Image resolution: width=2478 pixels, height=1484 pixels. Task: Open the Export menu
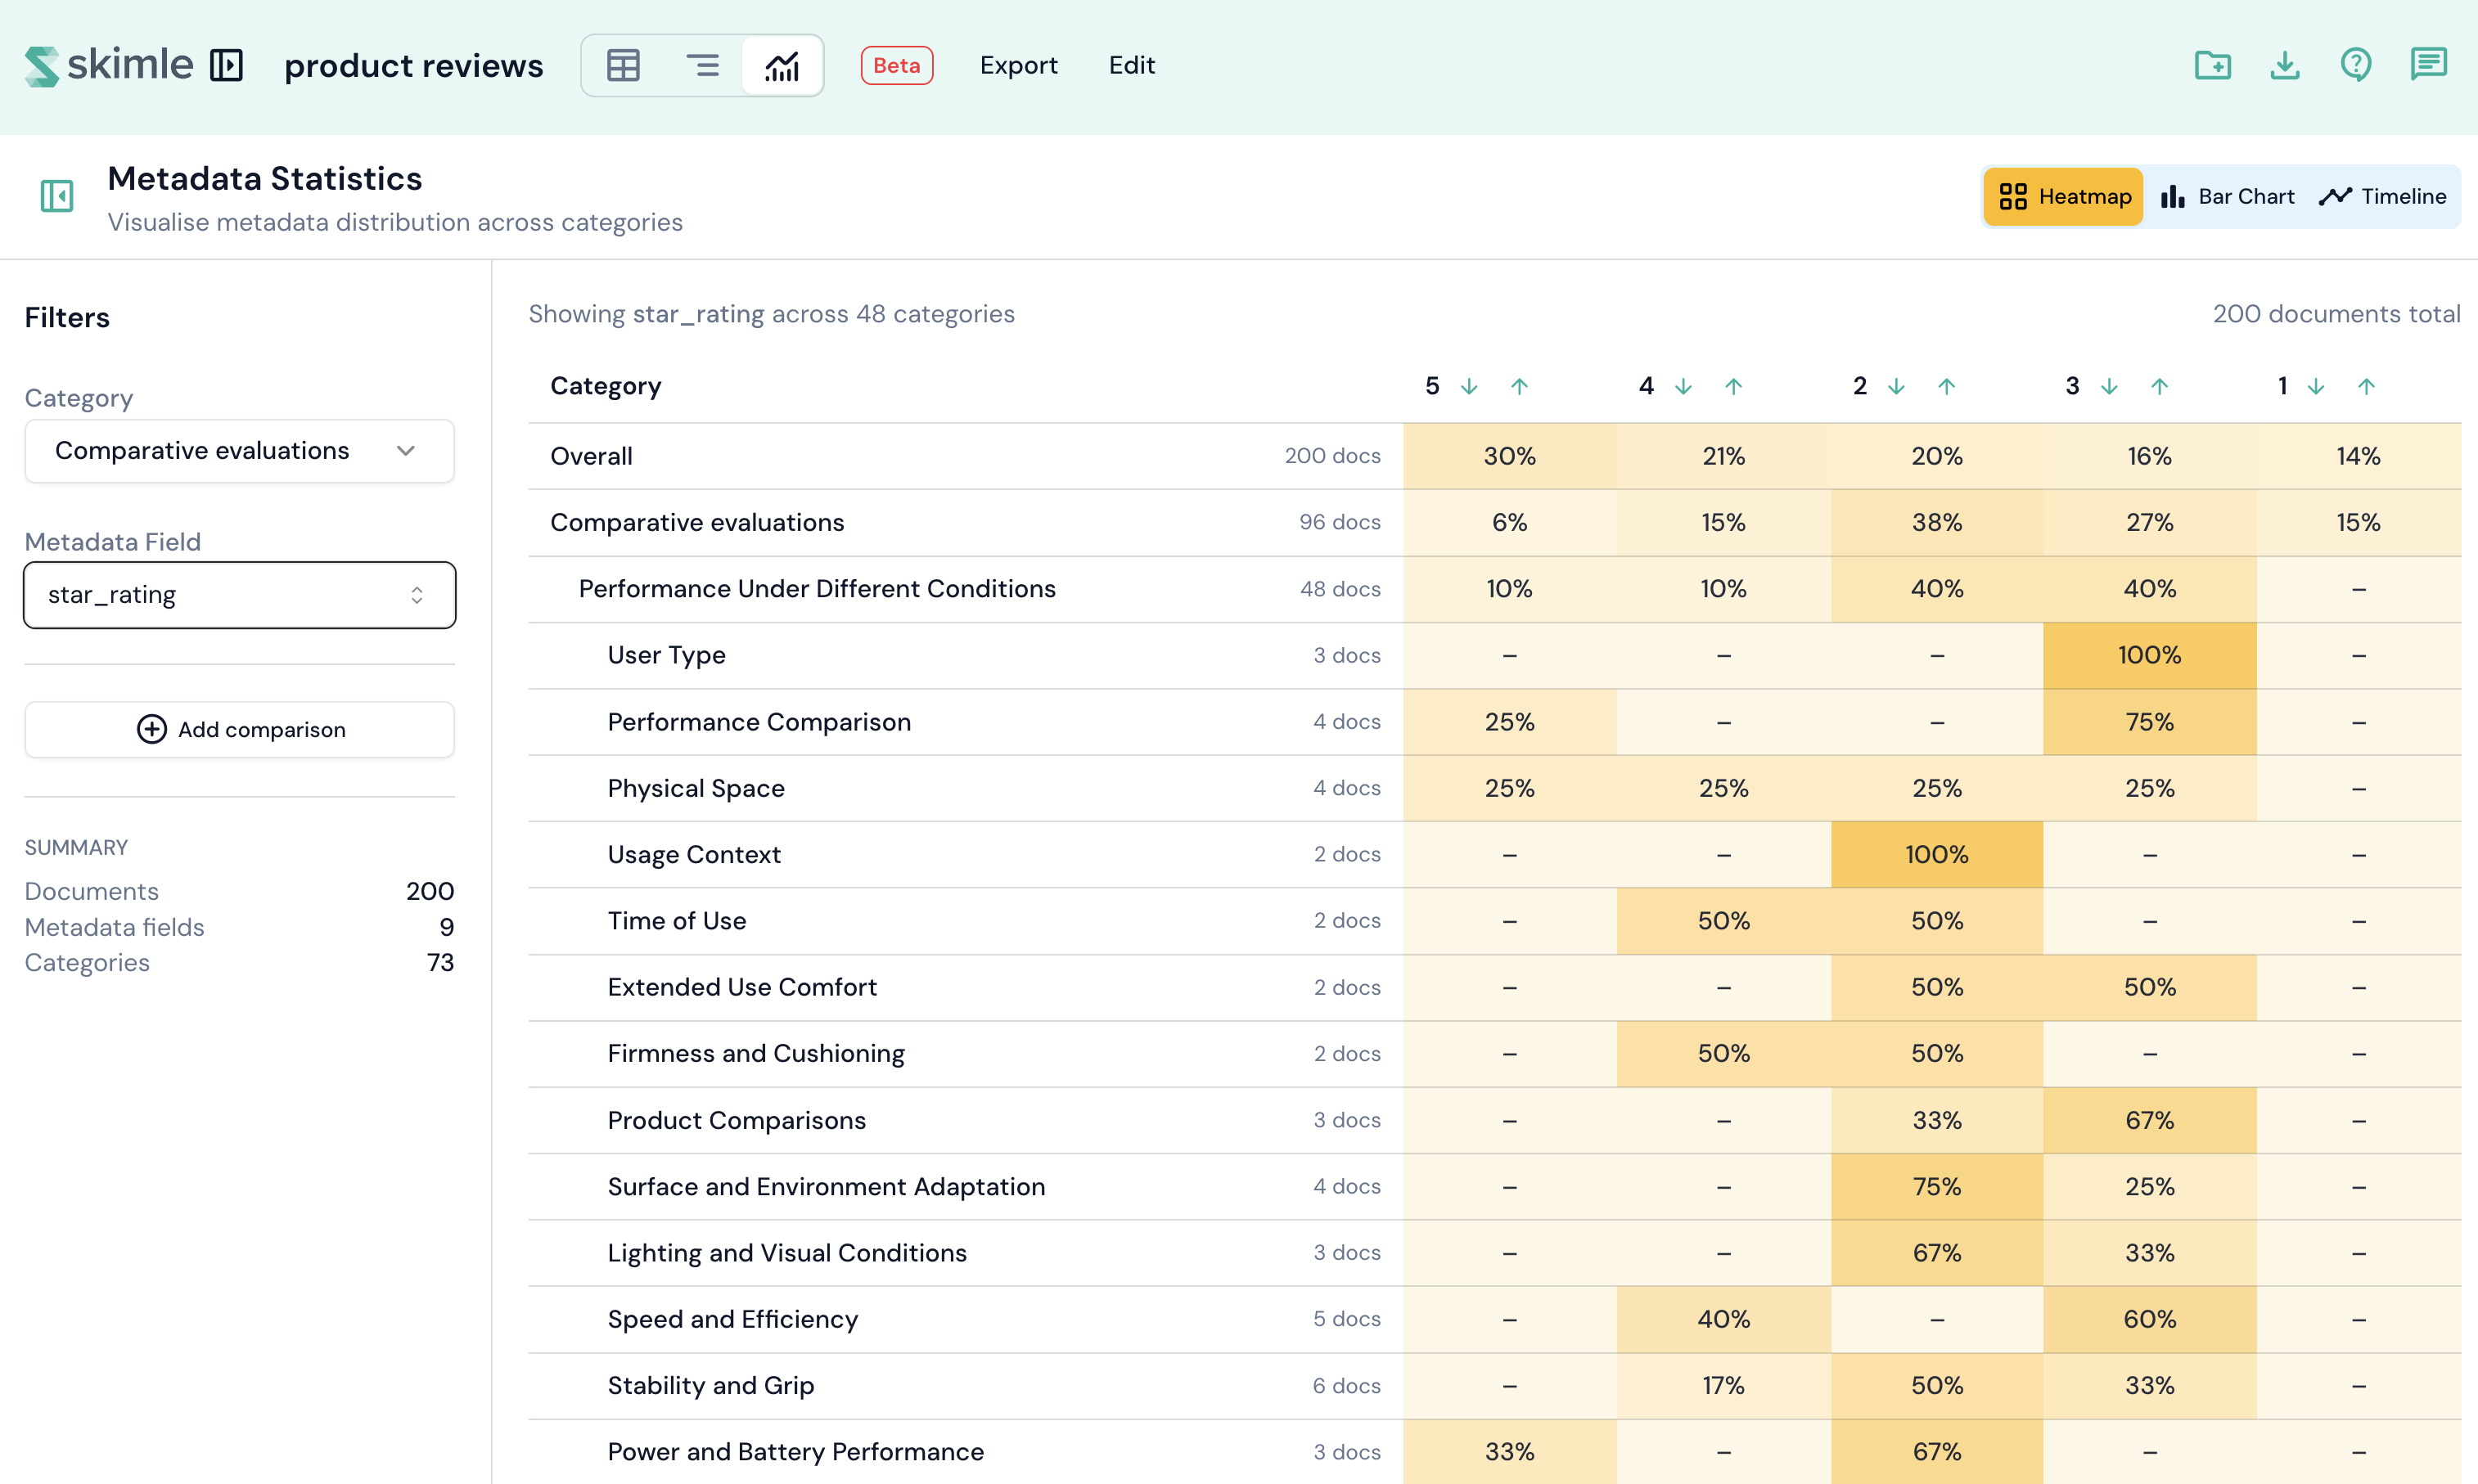point(1018,66)
